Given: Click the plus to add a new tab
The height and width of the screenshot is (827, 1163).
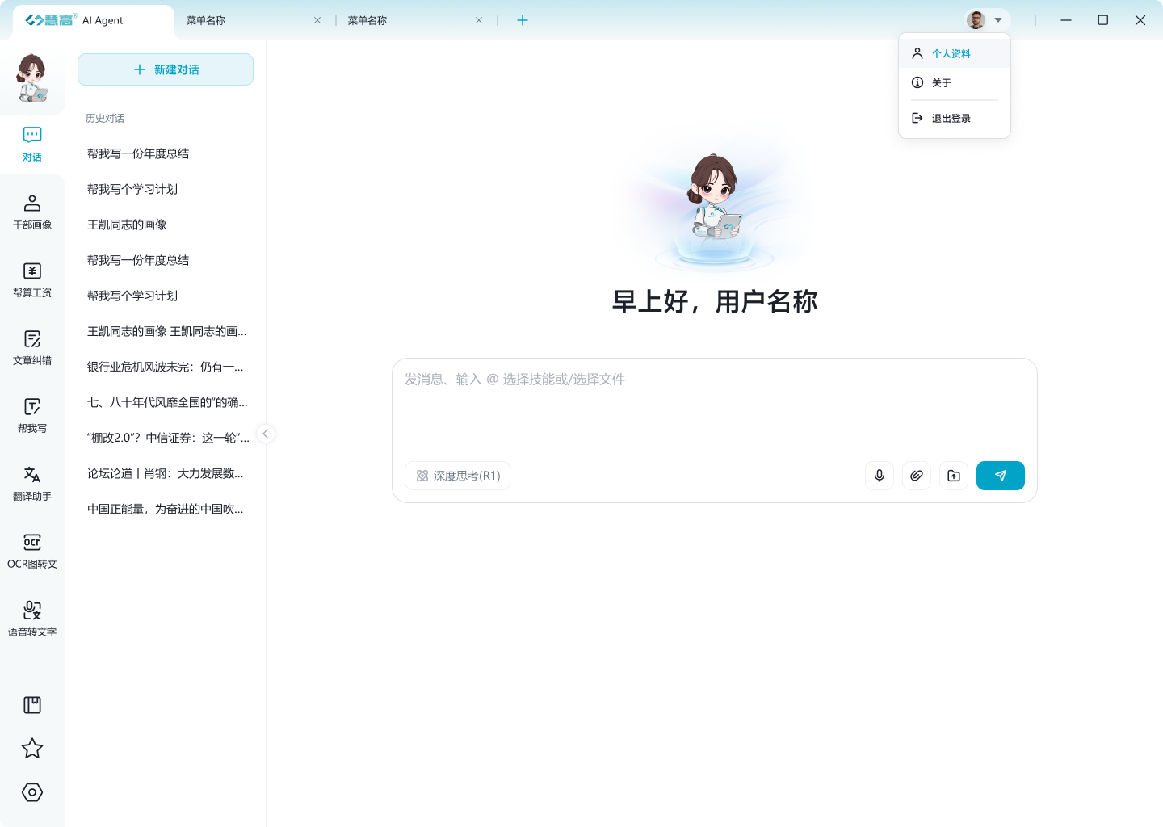Looking at the screenshot, I should pos(522,19).
